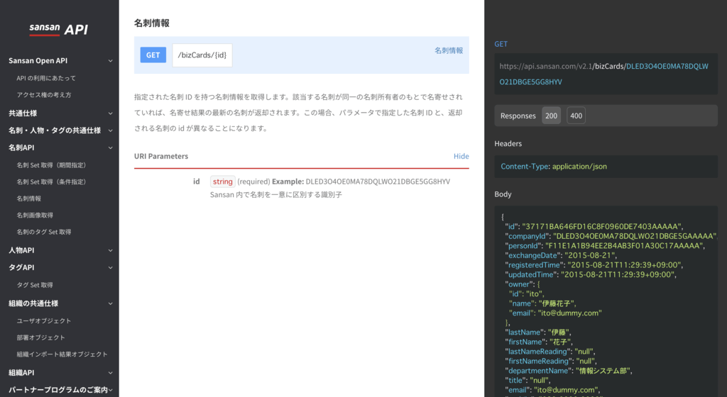This screenshot has width=727, height=397.
Task: Select 名刺画像取得 in the sidebar
Action: click(35, 216)
